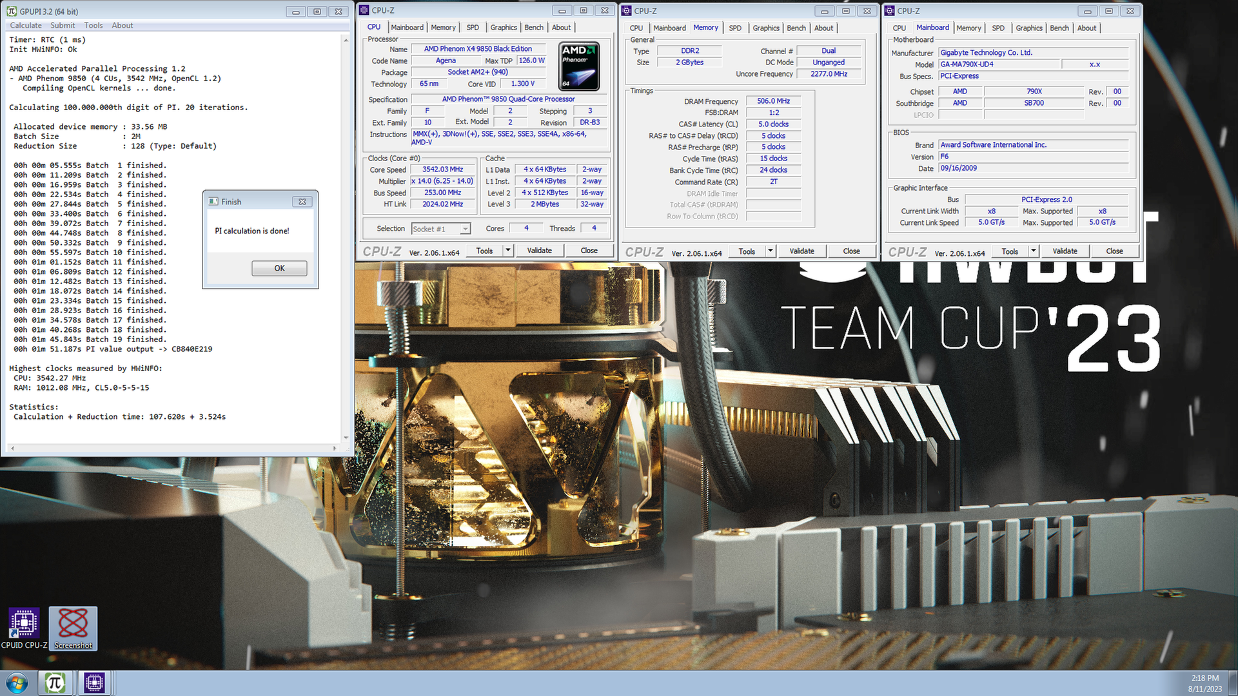
Task: Click the Cores count field showing 4
Action: (526, 228)
